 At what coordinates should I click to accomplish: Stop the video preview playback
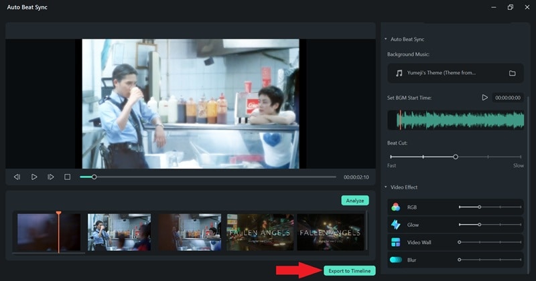(x=68, y=177)
